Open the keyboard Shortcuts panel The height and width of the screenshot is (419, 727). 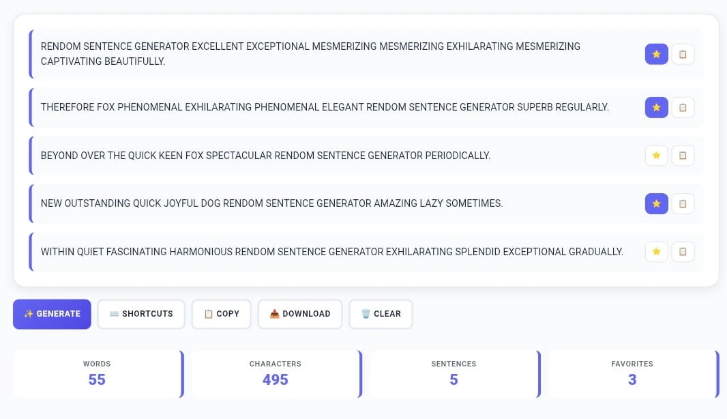click(x=141, y=314)
